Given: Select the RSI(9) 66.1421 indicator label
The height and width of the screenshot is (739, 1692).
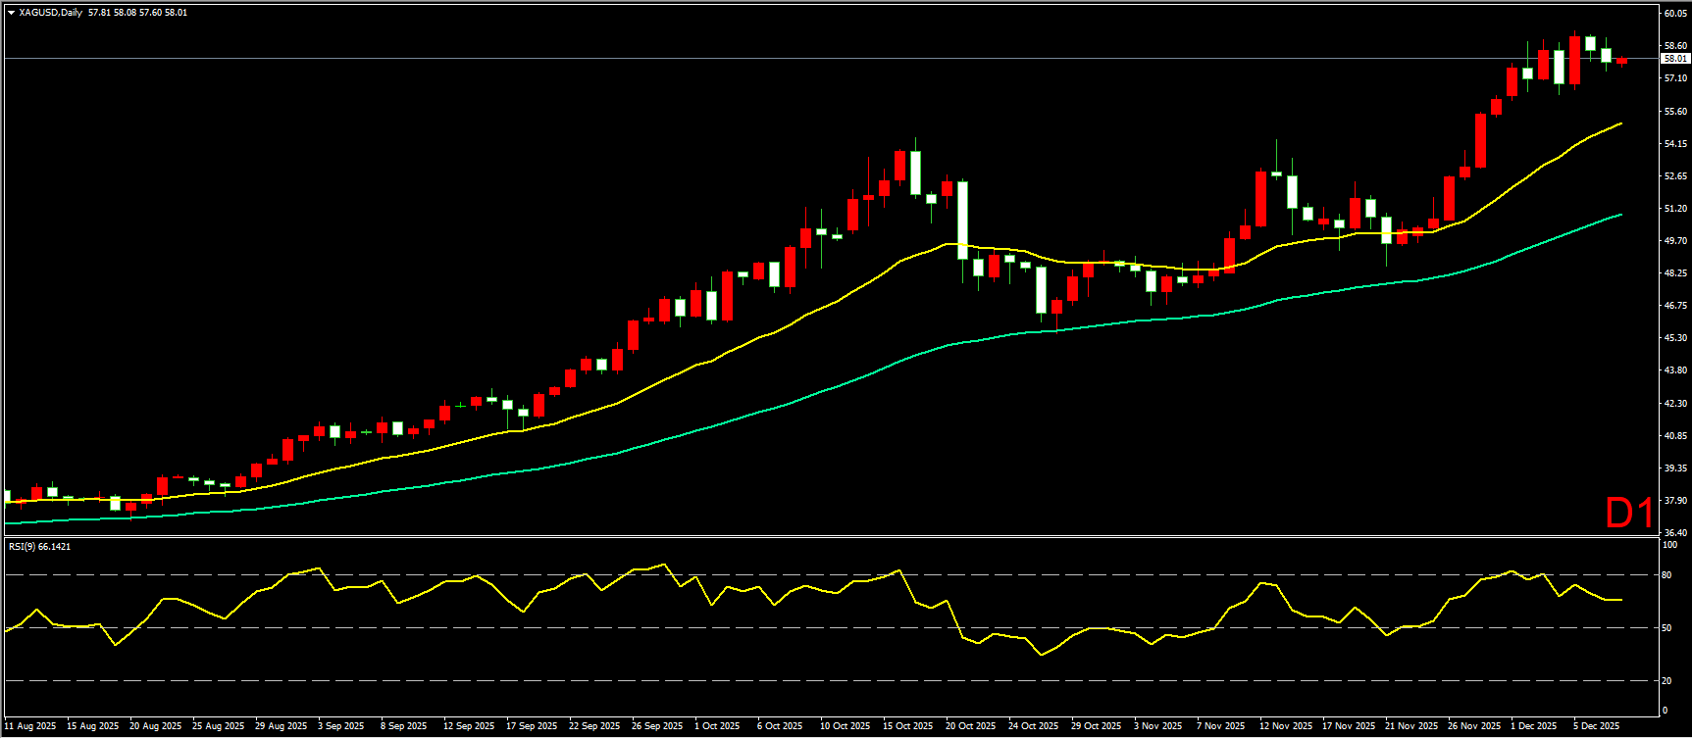Looking at the screenshot, I should [39, 547].
